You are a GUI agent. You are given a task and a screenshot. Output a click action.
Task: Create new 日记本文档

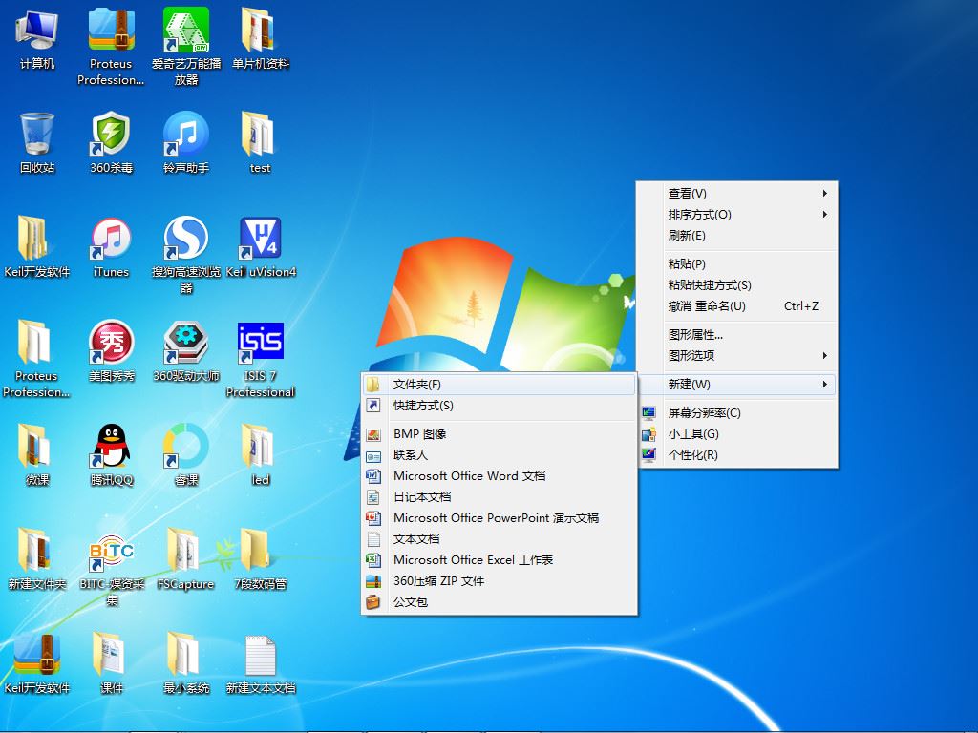tap(499, 496)
